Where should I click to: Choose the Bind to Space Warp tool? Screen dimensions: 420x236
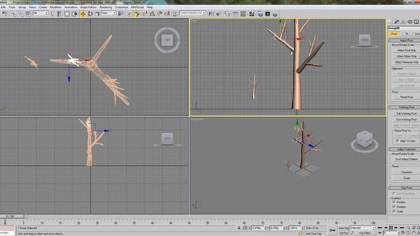pos(28,14)
